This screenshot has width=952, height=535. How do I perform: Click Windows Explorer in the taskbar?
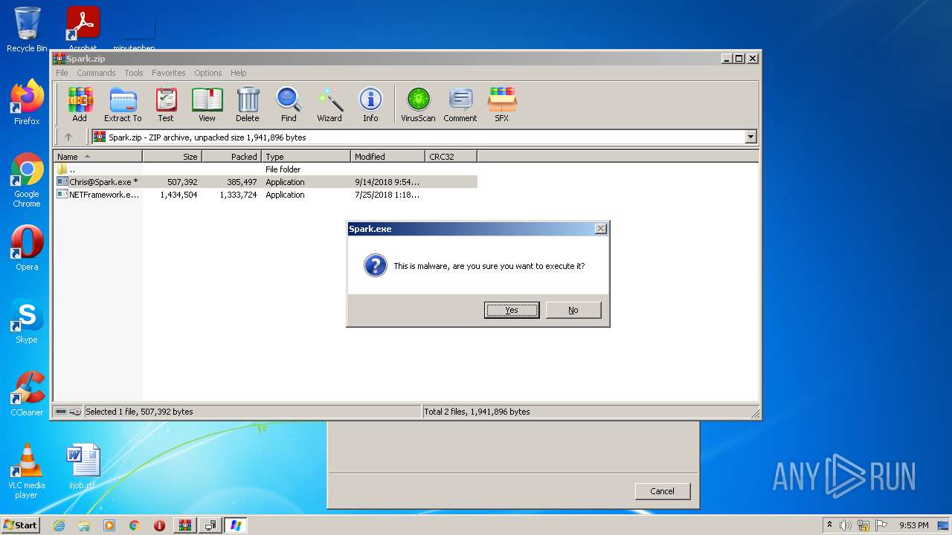(84, 525)
